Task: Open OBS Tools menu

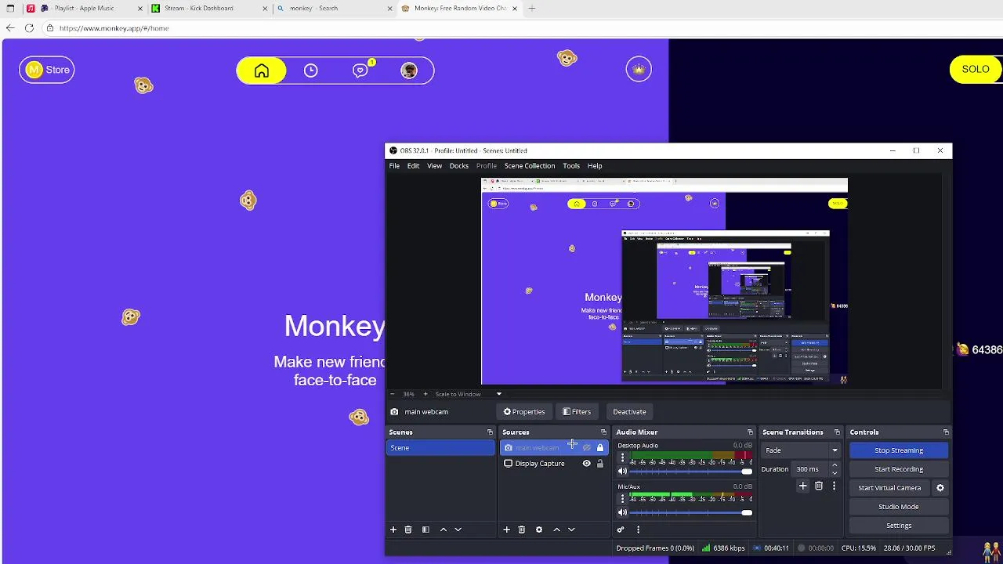Action: (x=571, y=166)
